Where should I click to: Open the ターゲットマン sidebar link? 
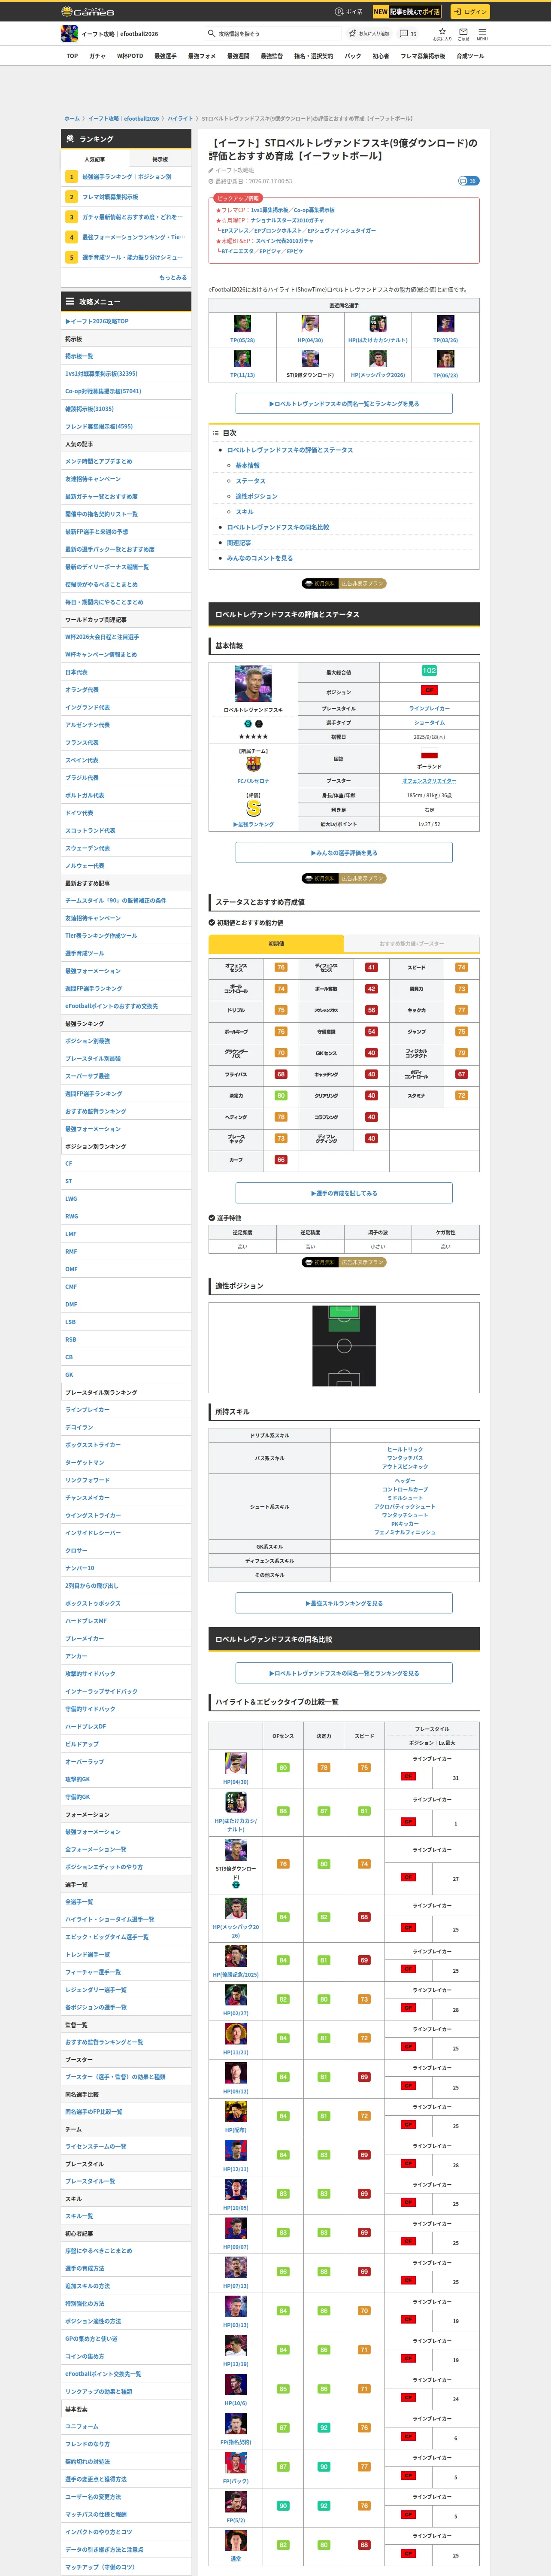click(85, 1462)
